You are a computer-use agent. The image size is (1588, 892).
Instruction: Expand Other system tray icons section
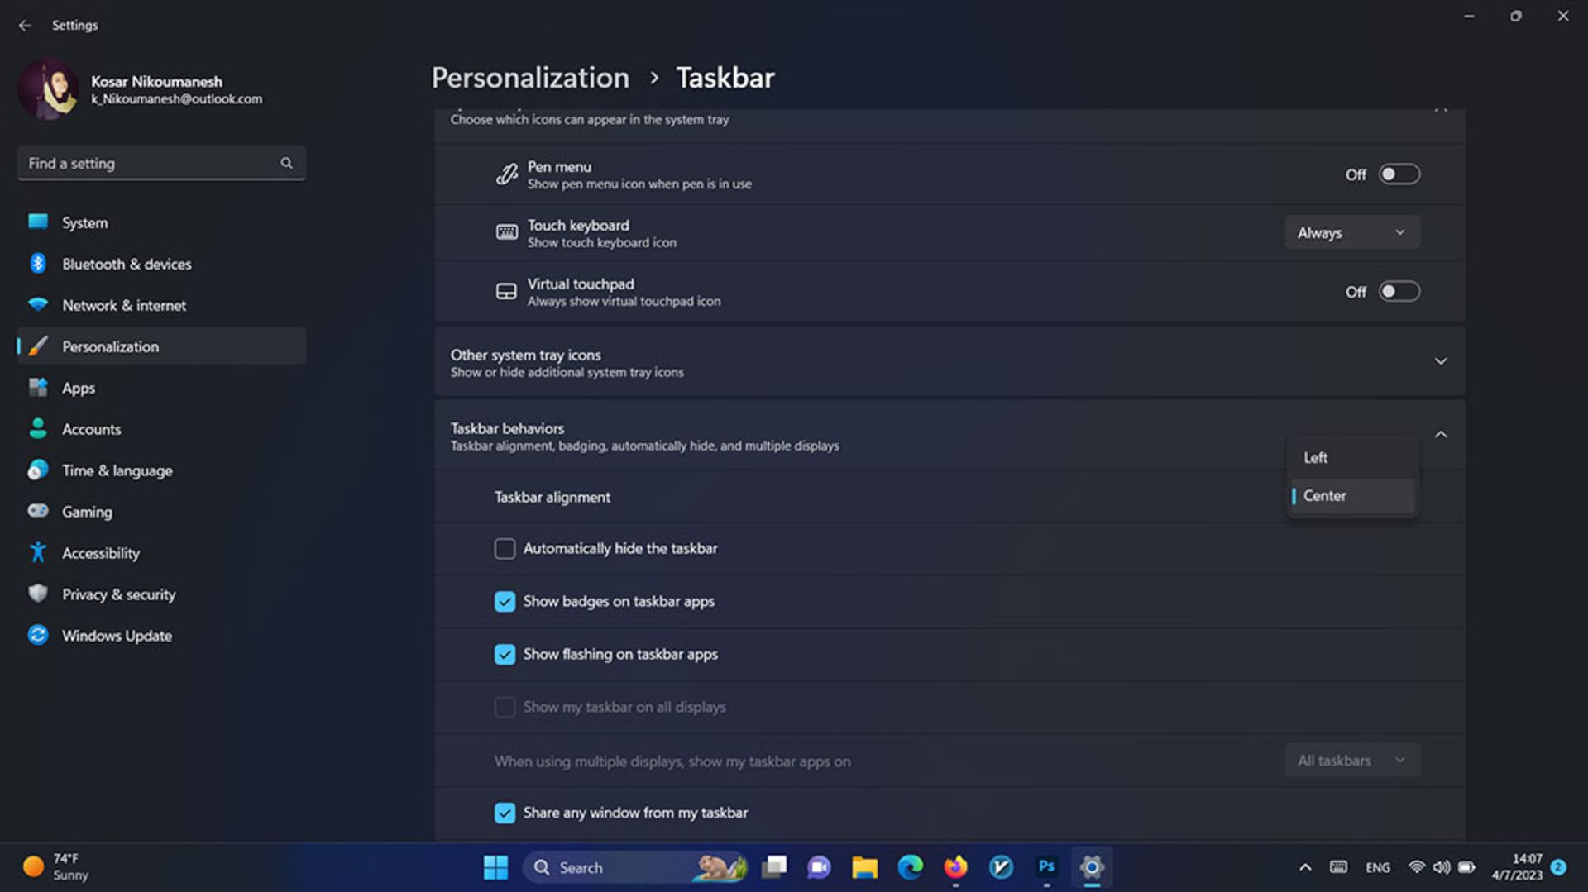tap(1440, 362)
